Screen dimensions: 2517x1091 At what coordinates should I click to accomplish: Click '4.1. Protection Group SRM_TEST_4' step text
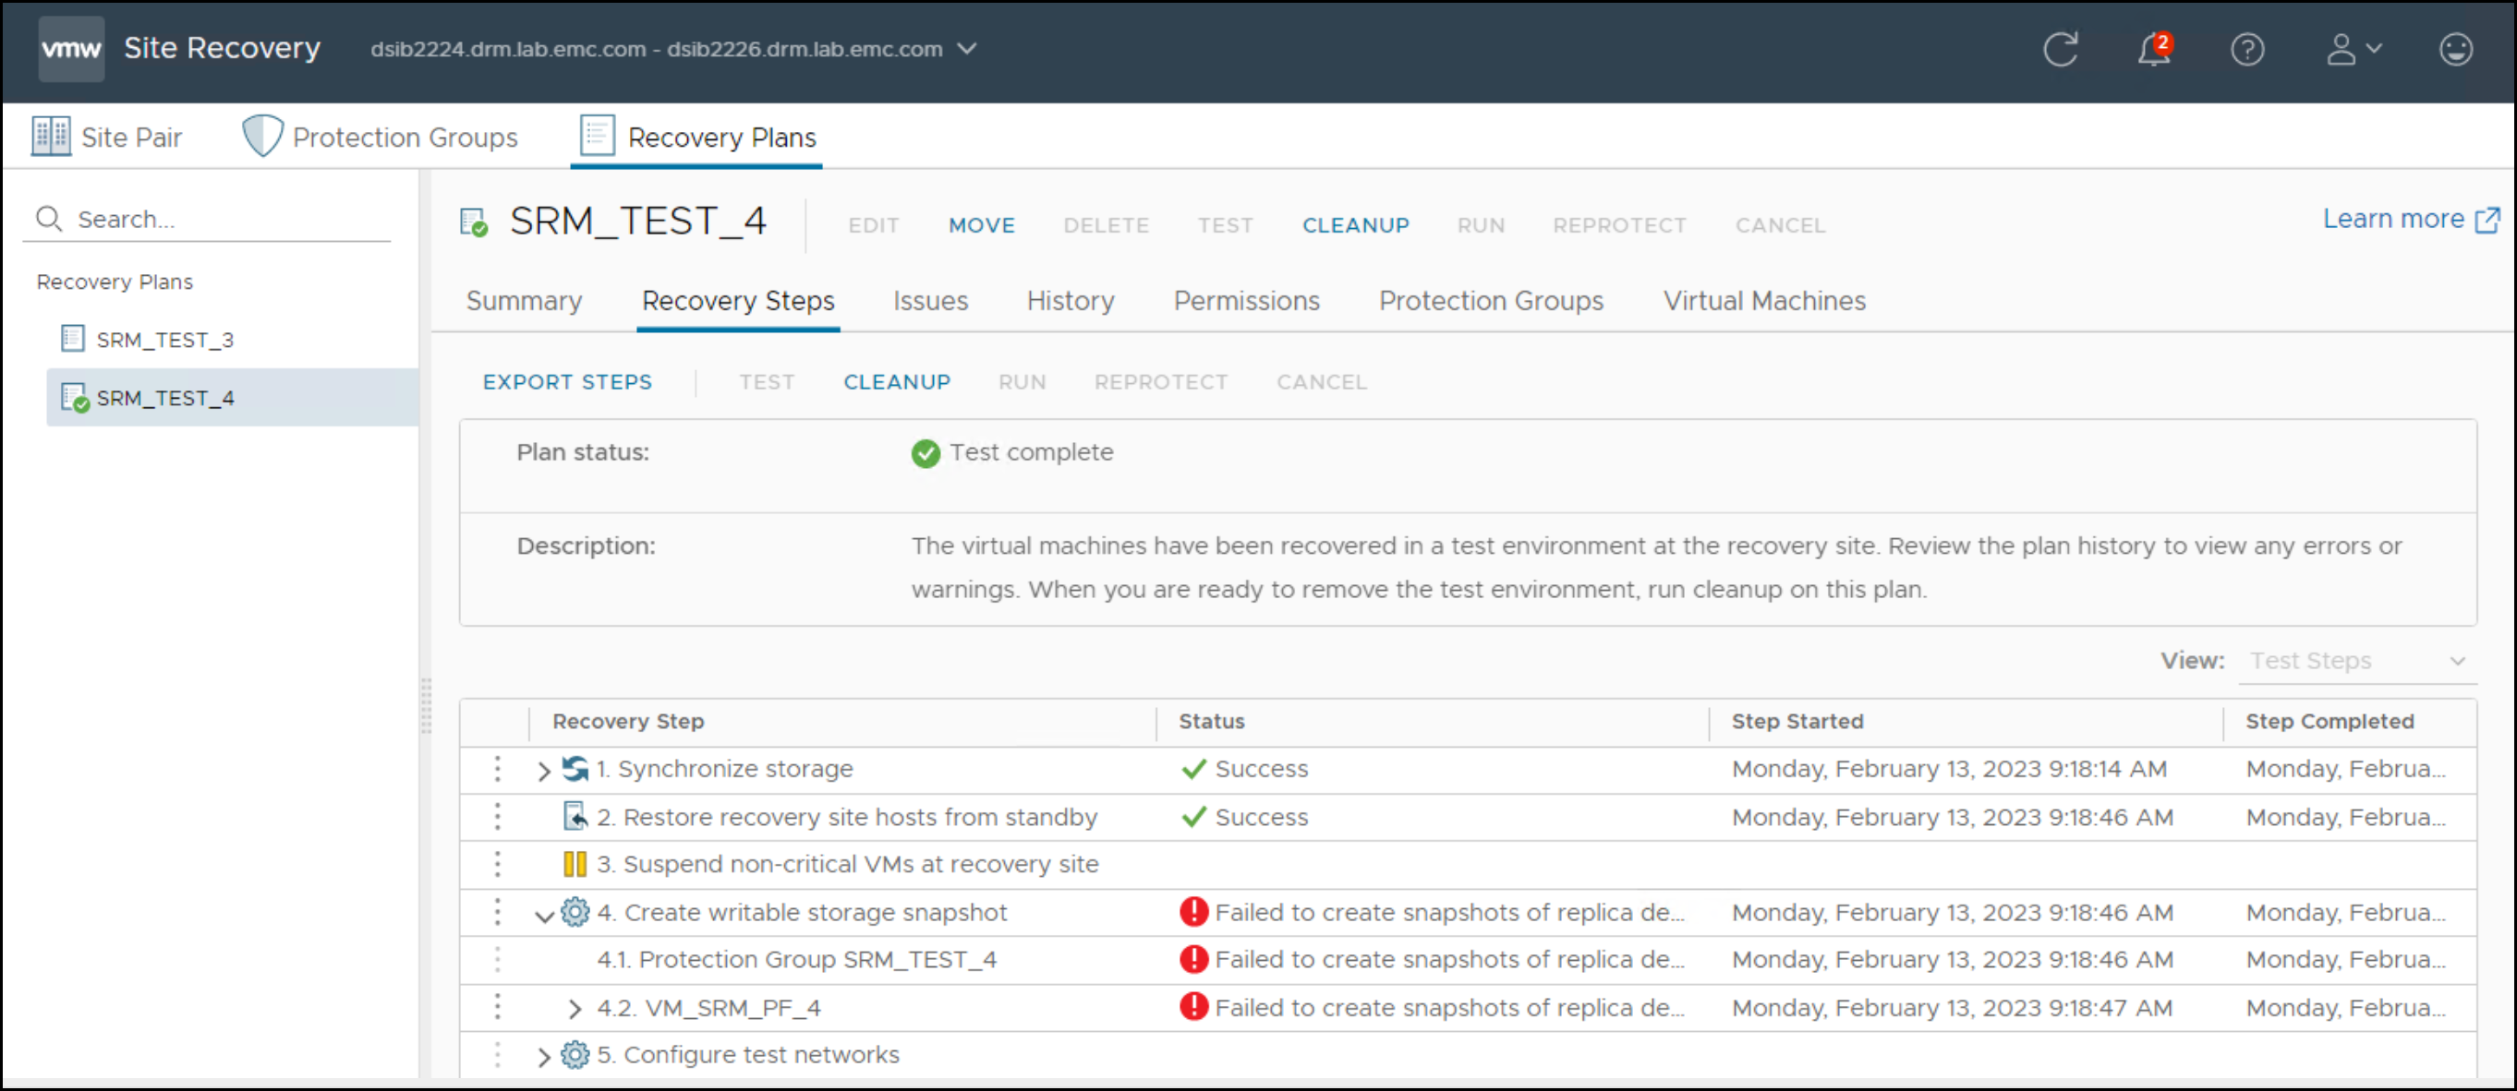[x=797, y=960]
